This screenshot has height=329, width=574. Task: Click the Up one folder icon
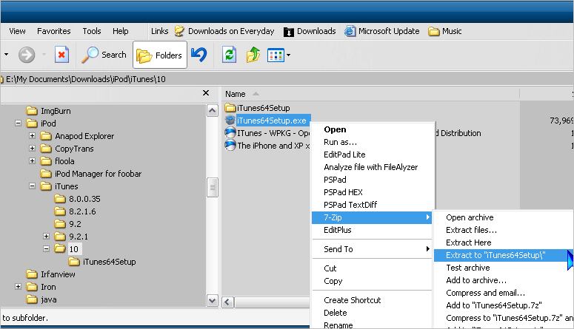click(x=253, y=55)
